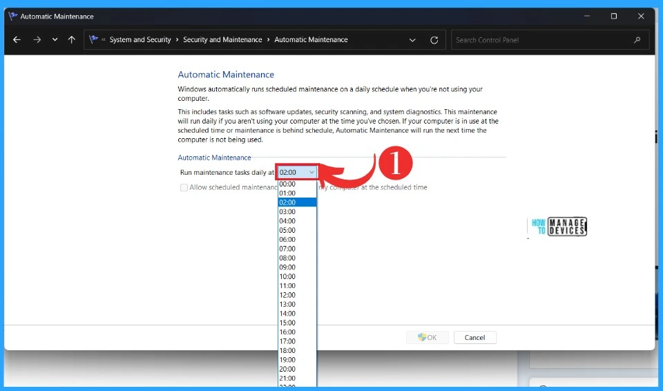Open Security and Maintenance breadcrumb
This screenshot has width=663, height=391.
pos(222,40)
